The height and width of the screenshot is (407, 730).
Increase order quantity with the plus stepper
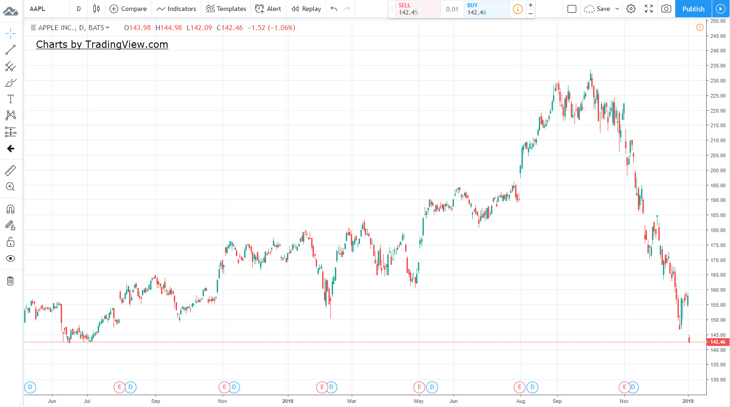(531, 5)
